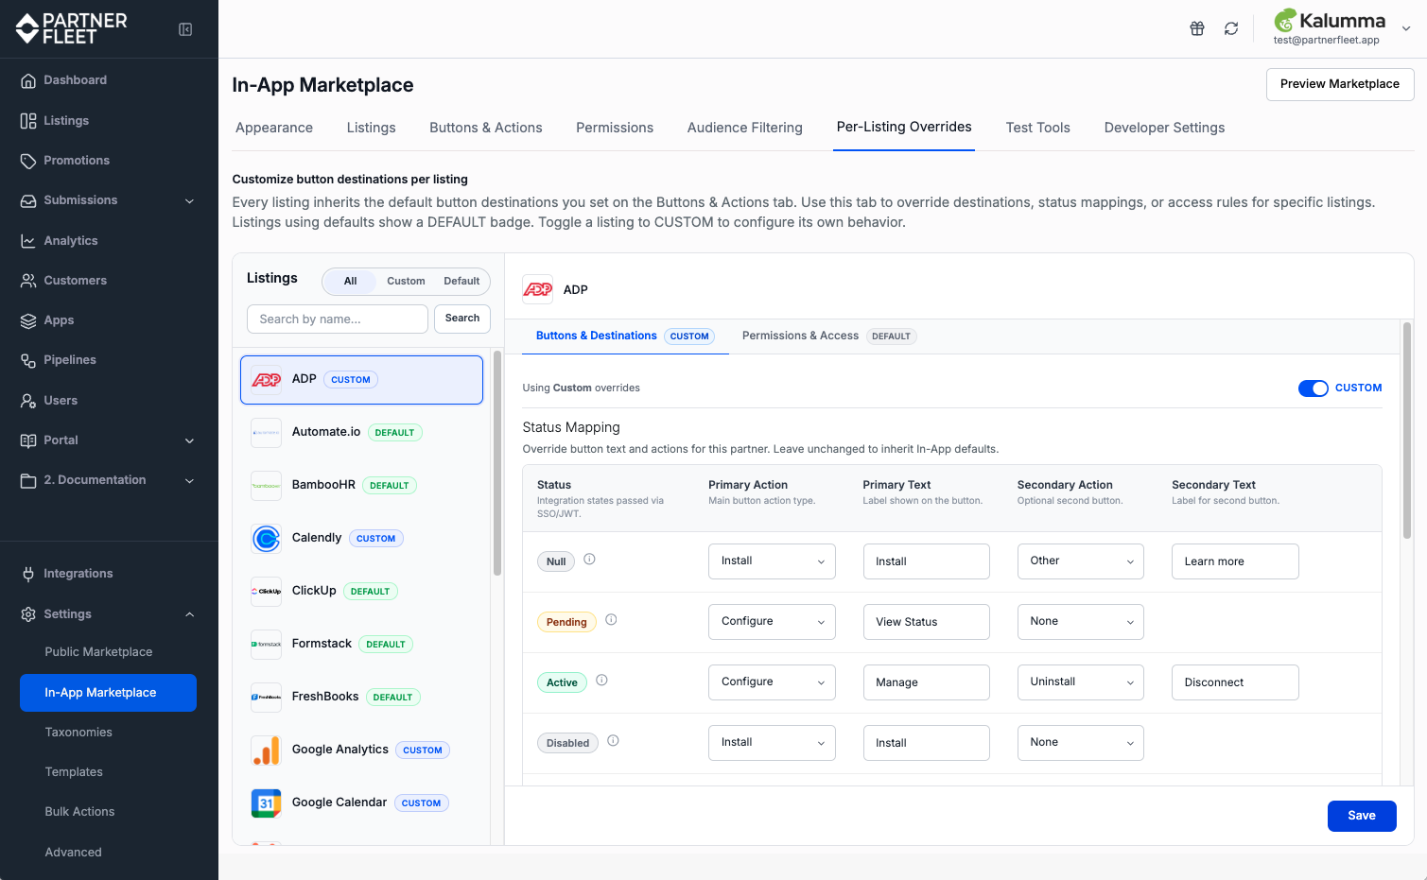Viewport: 1427px width, 880px height.
Task: Expand the Submissions menu chevron
Action: point(189,201)
